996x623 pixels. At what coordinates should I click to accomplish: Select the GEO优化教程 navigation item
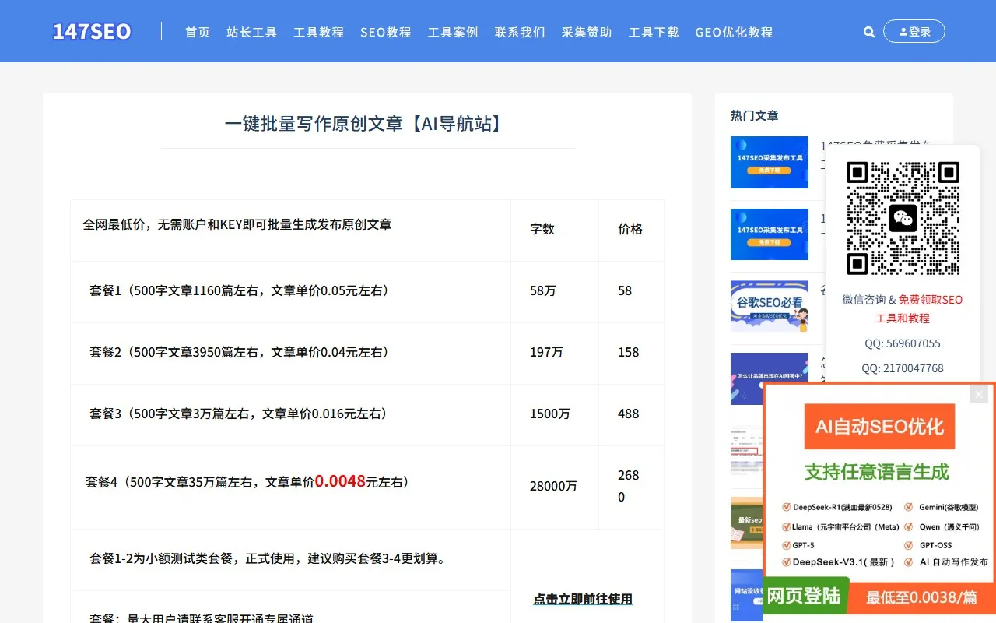733,32
